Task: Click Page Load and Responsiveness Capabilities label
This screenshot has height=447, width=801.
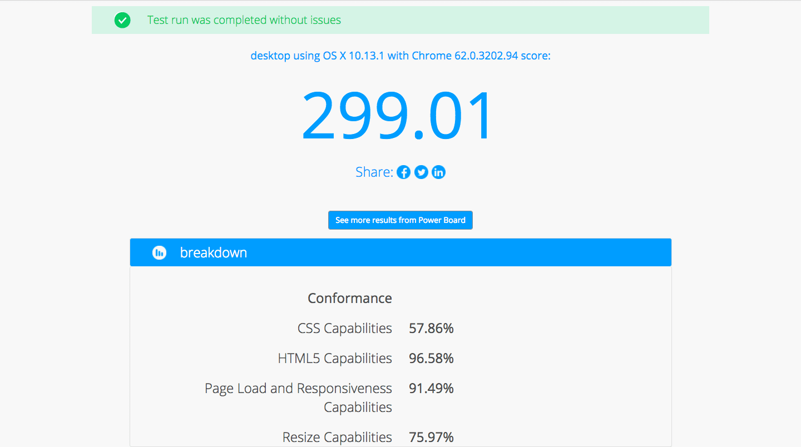Action: (x=299, y=398)
